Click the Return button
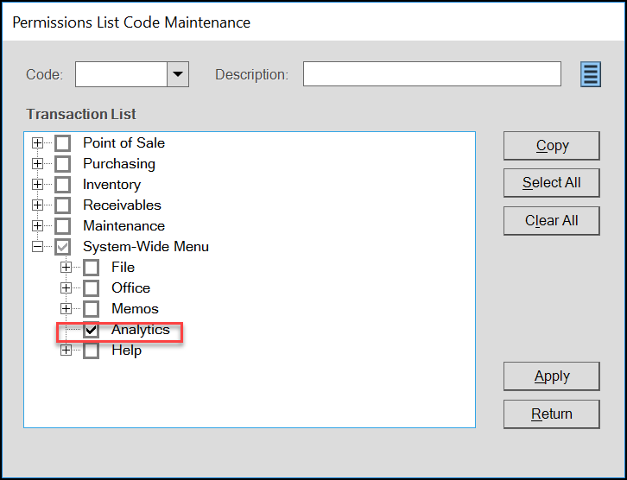Image resolution: width=627 pixels, height=480 pixels. (552, 414)
